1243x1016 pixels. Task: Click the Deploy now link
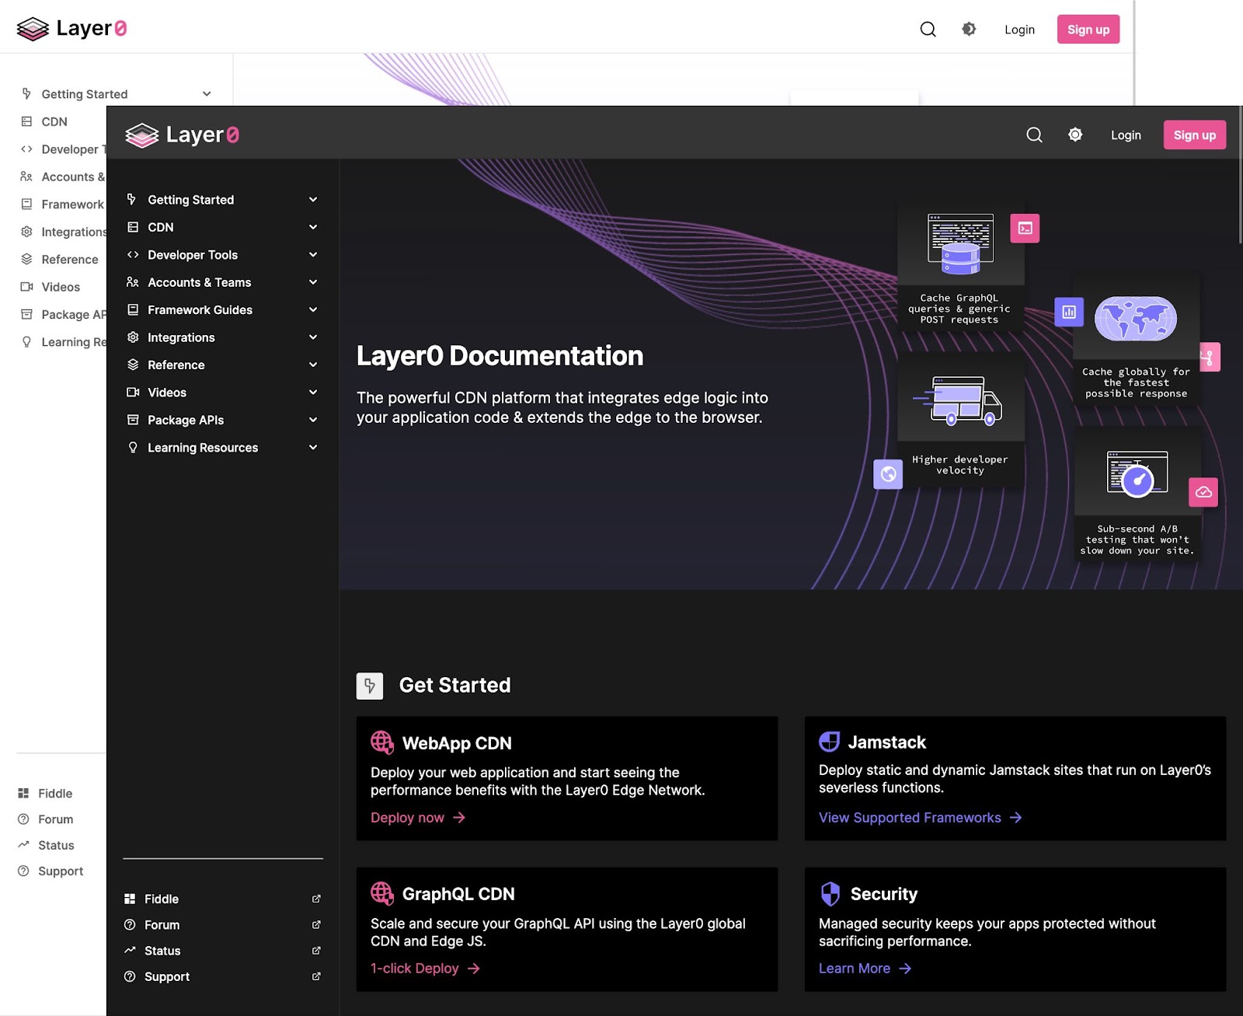pos(418,818)
